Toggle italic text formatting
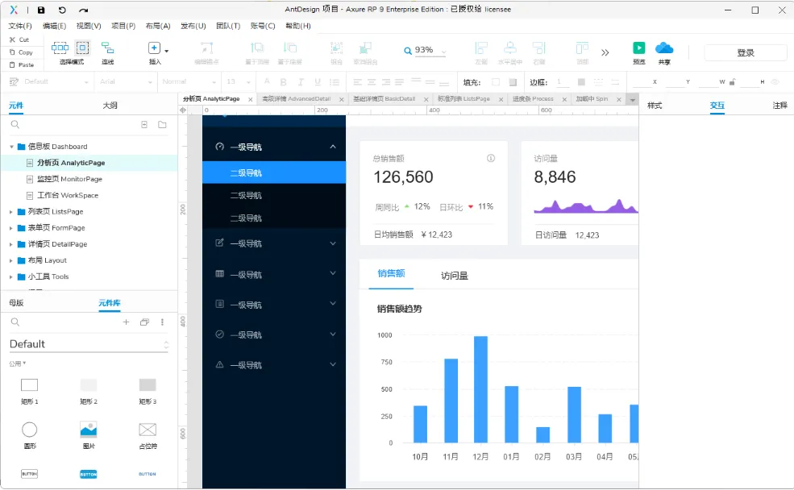Viewport: 794px width, 490px height. click(x=301, y=82)
